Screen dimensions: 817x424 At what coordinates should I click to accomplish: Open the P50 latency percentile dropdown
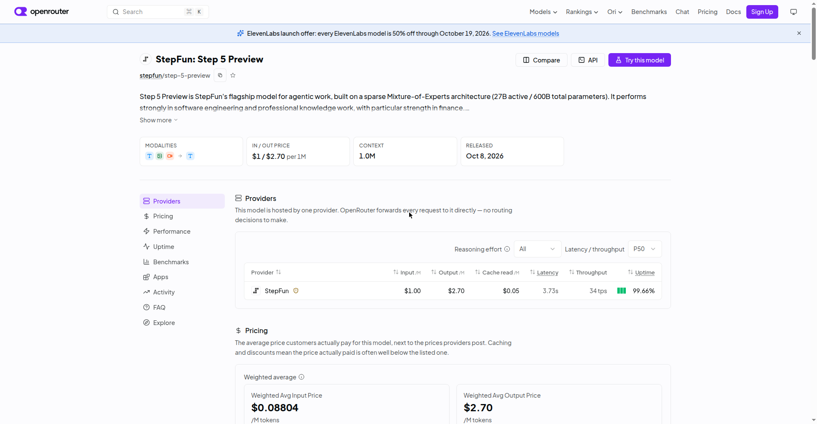point(645,249)
